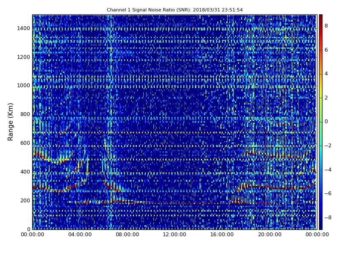Click the 16:00:00 time axis label

pos(222,235)
